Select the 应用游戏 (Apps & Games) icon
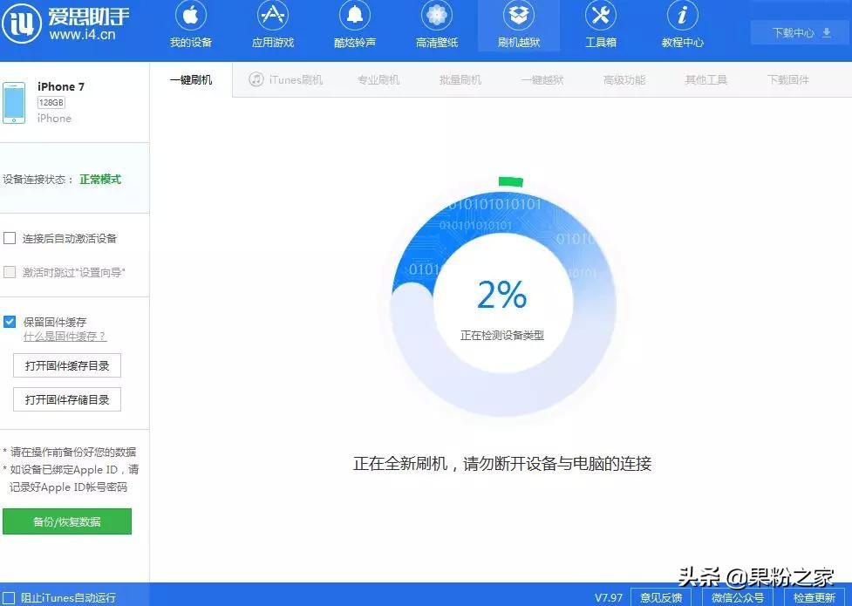Screen dimensions: 852x606 (272, 26)
